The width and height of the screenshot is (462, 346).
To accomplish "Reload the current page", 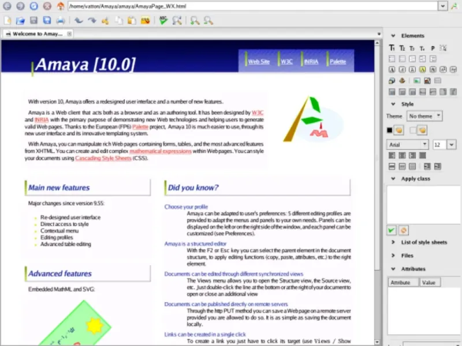I will click(x=34, y=6).
